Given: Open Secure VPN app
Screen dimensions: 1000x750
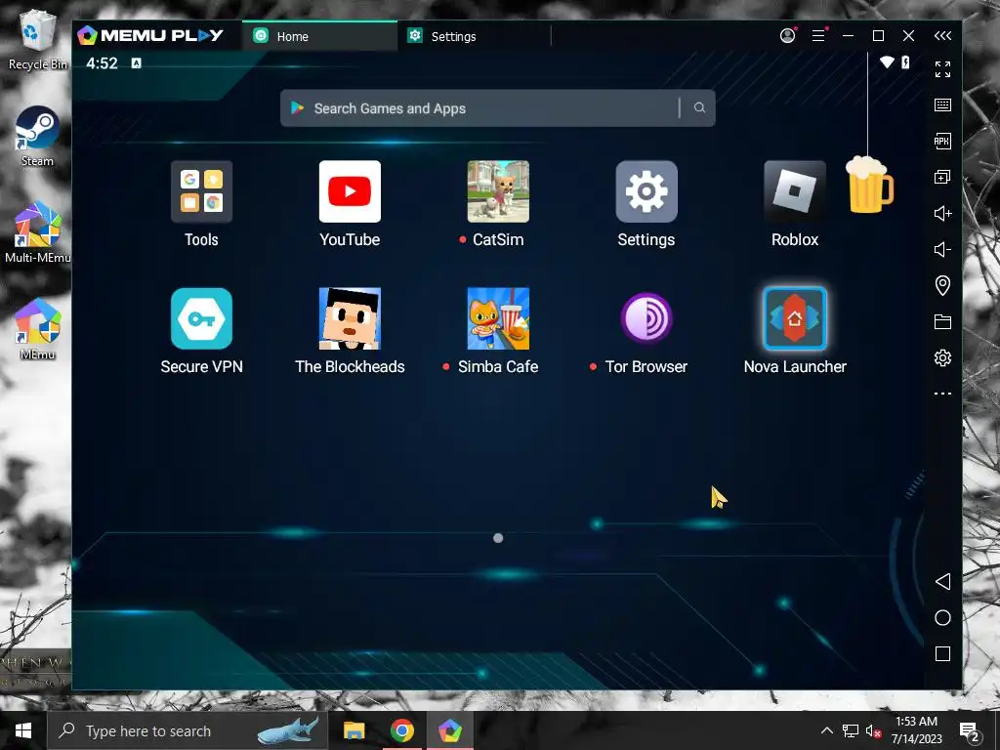Looking at the screenshot, I should (201, 319).
